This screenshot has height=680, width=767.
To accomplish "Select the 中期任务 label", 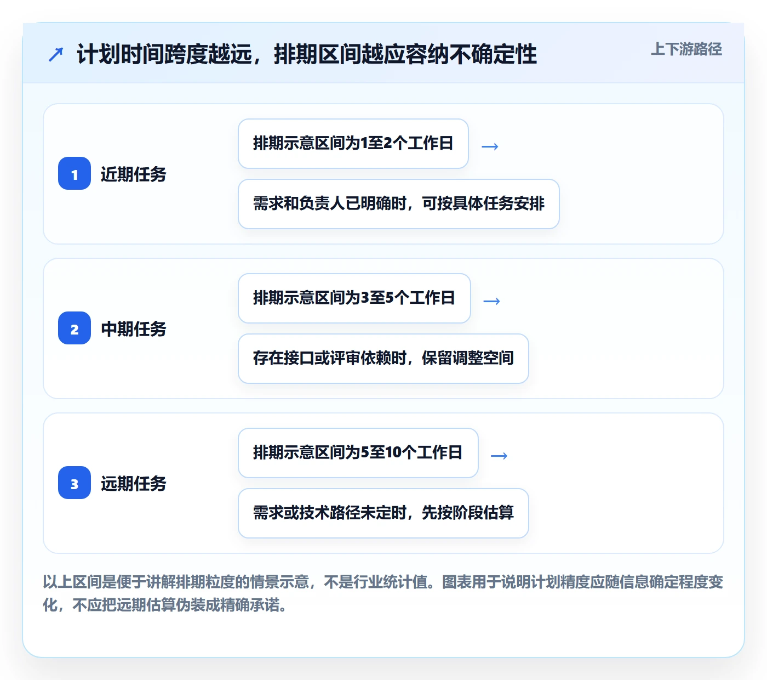I will click(134, 328).
